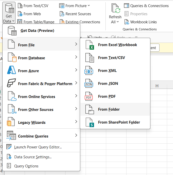This screenshot has width=173, height=175.
Task: Click the Queries & Connections ribbon label
Action: point(149,6)
